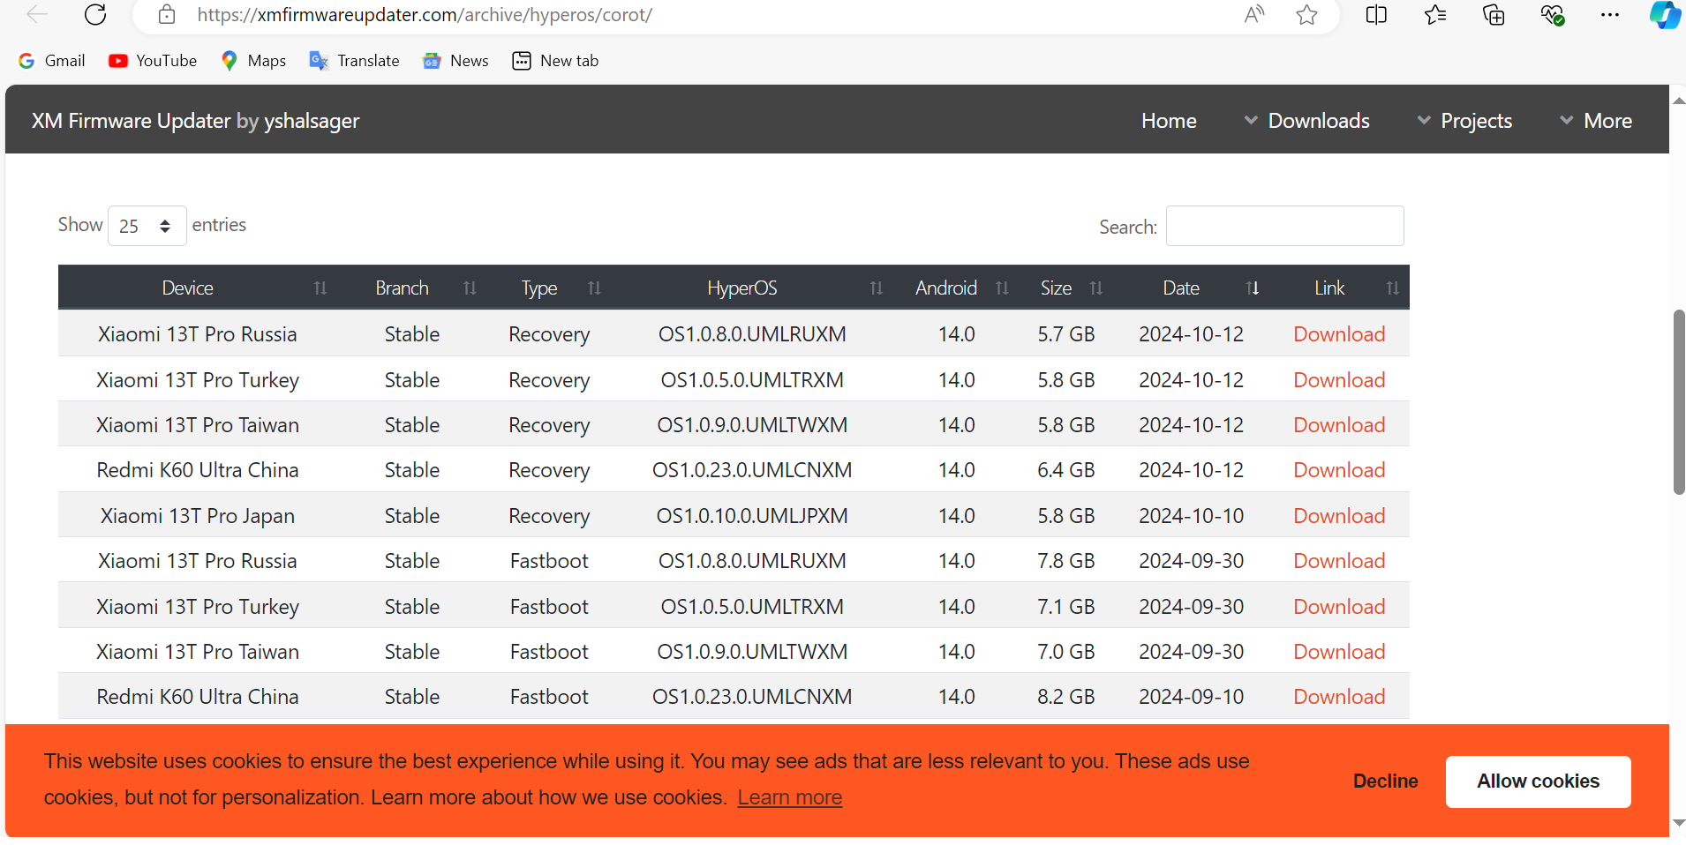Open the Settings and more ellipsis menu
This screenshot has width=1686, height=845.
[1610, 14]
